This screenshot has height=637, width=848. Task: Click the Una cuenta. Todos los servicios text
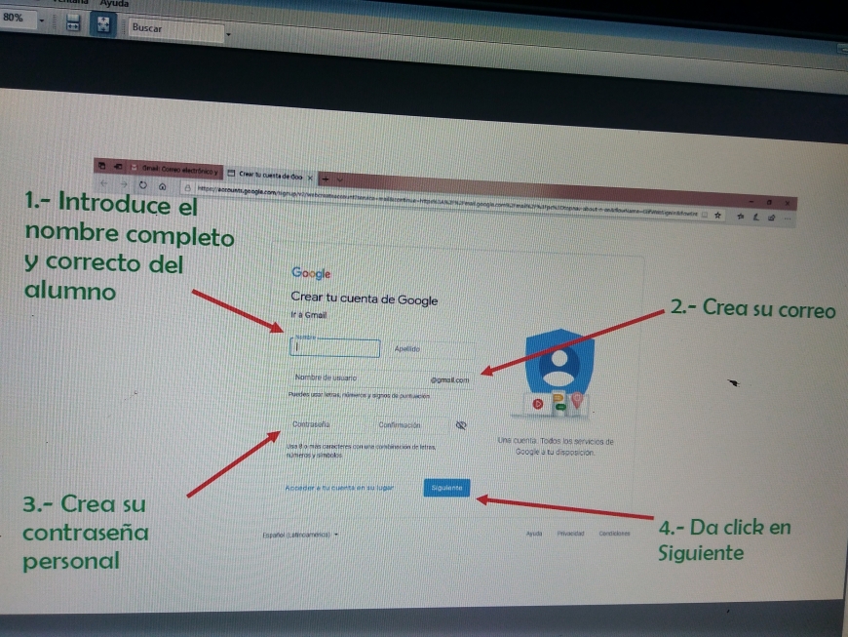click(556, 447)
